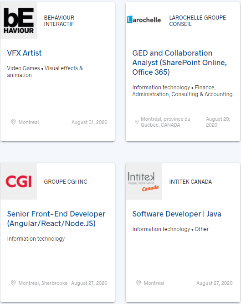Click the Larochelle logo image
The width and height of the screenshot is (241, 304).
coord(144,20)
